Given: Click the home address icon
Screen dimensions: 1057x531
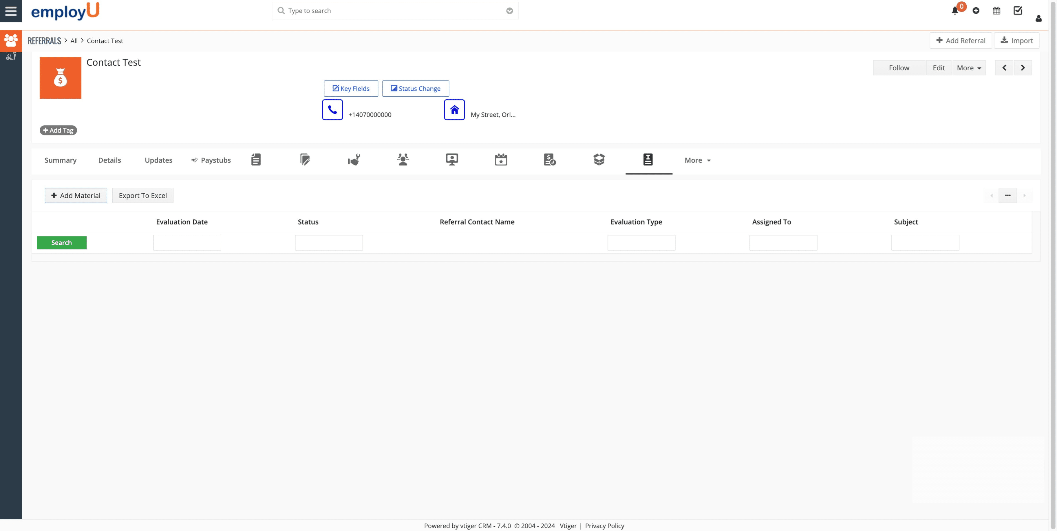Looking at the screenshot, I should point(454,109).
